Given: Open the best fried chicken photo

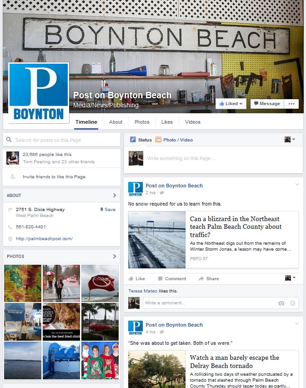Looking at the screenshot, I should click(x=61, y=322).
